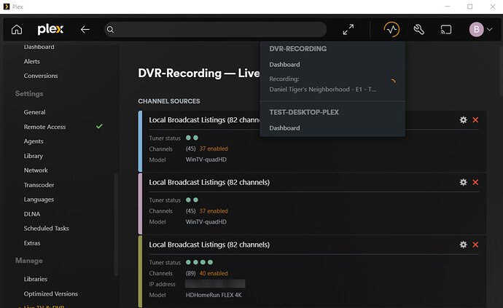This screenshot has height=308, width=503.
Task: Click the recording progress spinner
Action: coord(393,82)
